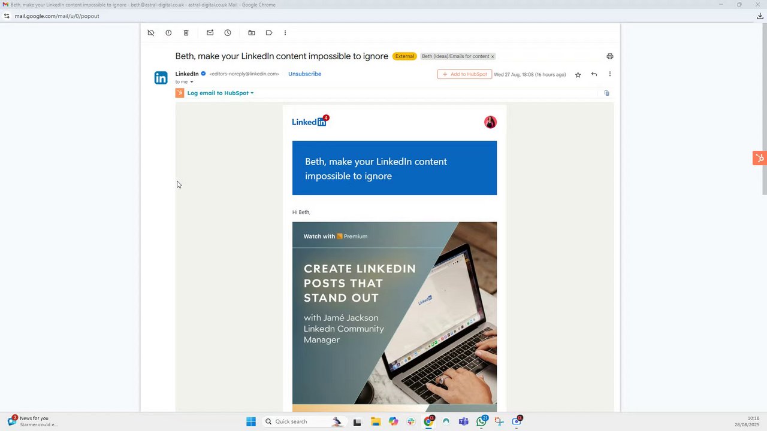Open Copilot from the taskbar
The image size is (767, 431).
point(393,421)
